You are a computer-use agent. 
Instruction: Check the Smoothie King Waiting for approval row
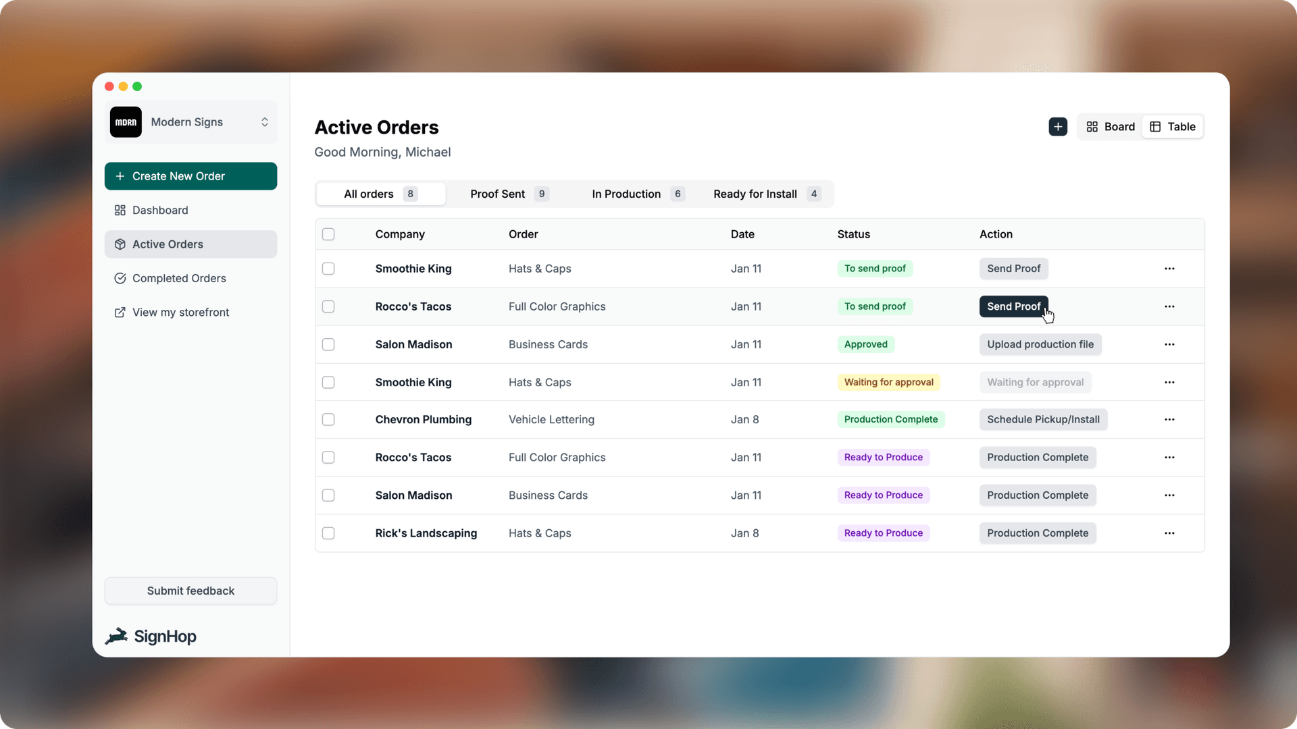pos(328,382)
